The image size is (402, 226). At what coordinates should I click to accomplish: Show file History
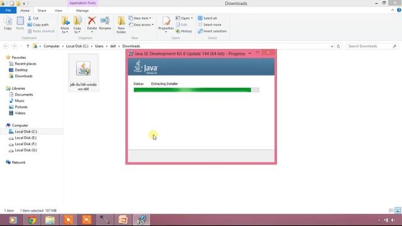coord(183,31)
